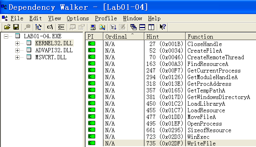Click the module icon next to ADVAPI32.DLL
256x147 pixels.
click(x=29, y=50)
